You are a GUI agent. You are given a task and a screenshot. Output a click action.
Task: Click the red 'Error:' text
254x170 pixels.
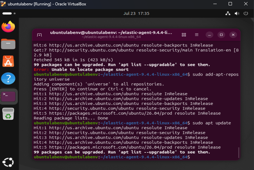[41, 69]
